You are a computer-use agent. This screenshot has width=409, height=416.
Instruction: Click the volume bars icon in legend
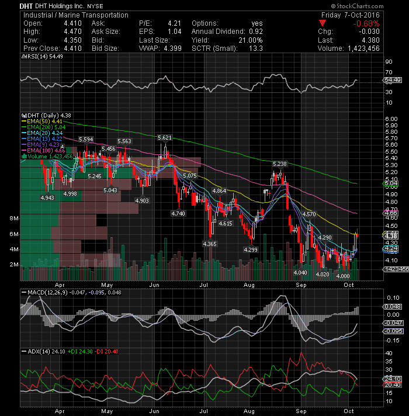[24, 156]
